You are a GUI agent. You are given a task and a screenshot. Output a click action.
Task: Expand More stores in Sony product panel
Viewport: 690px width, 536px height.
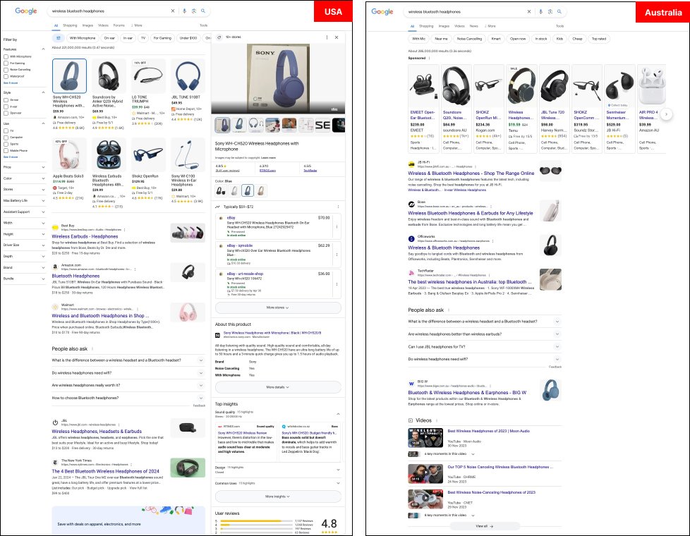[x=278, y=307]
